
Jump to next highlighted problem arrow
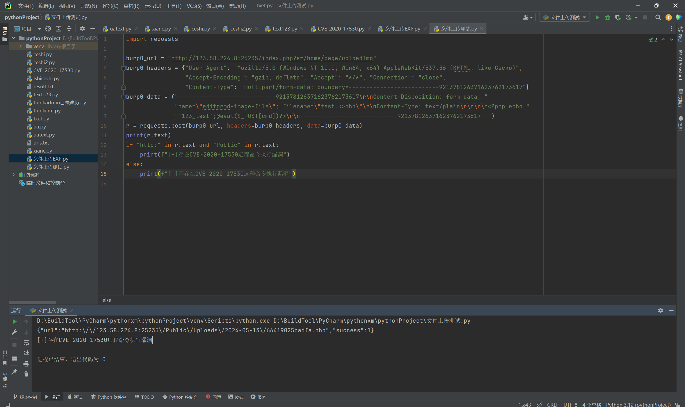tap(672, 40)
